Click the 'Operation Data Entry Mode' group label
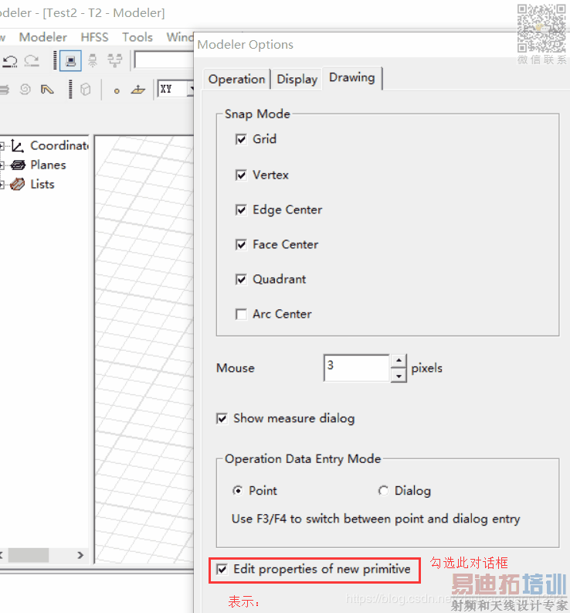The width and height of the screenshot is (570, 613). pyautogui.click(x=303, y=458)
